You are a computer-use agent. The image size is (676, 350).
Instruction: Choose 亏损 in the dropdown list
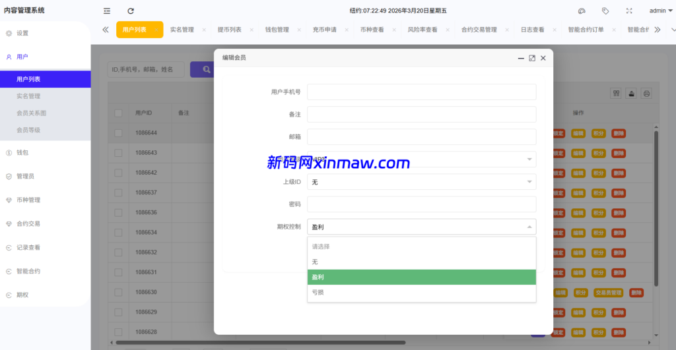[x=421, y=292]
